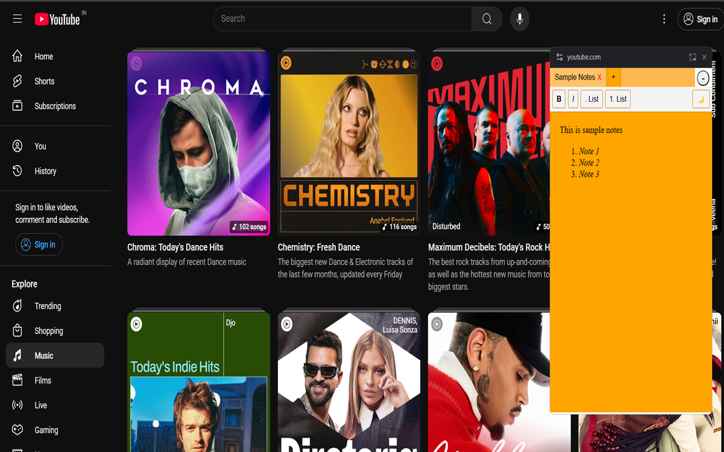The image size is (724, 452).
Task: Click the 'Explore' section heading
Action: 24,284
